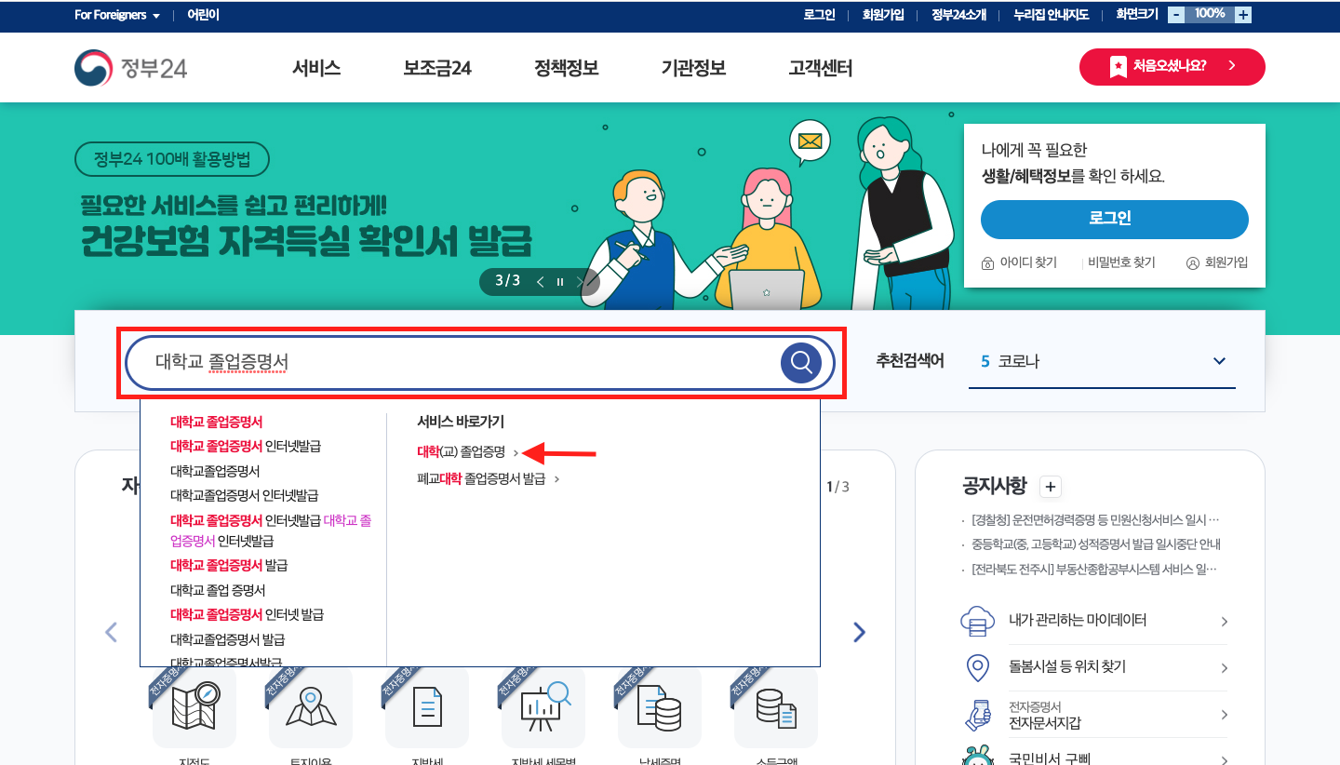Click the 돌봄시설 location pin icon

[977, 666]
